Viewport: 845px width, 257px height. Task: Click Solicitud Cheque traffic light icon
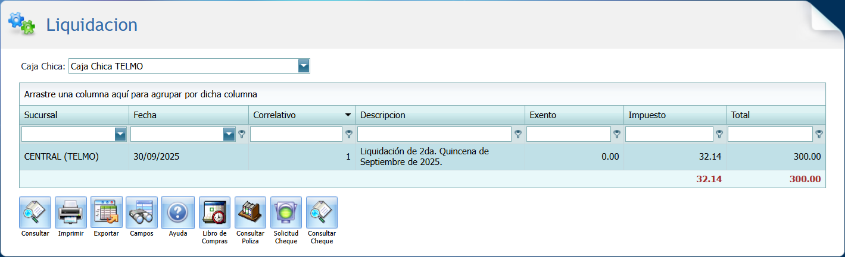(x=286, y=212)
